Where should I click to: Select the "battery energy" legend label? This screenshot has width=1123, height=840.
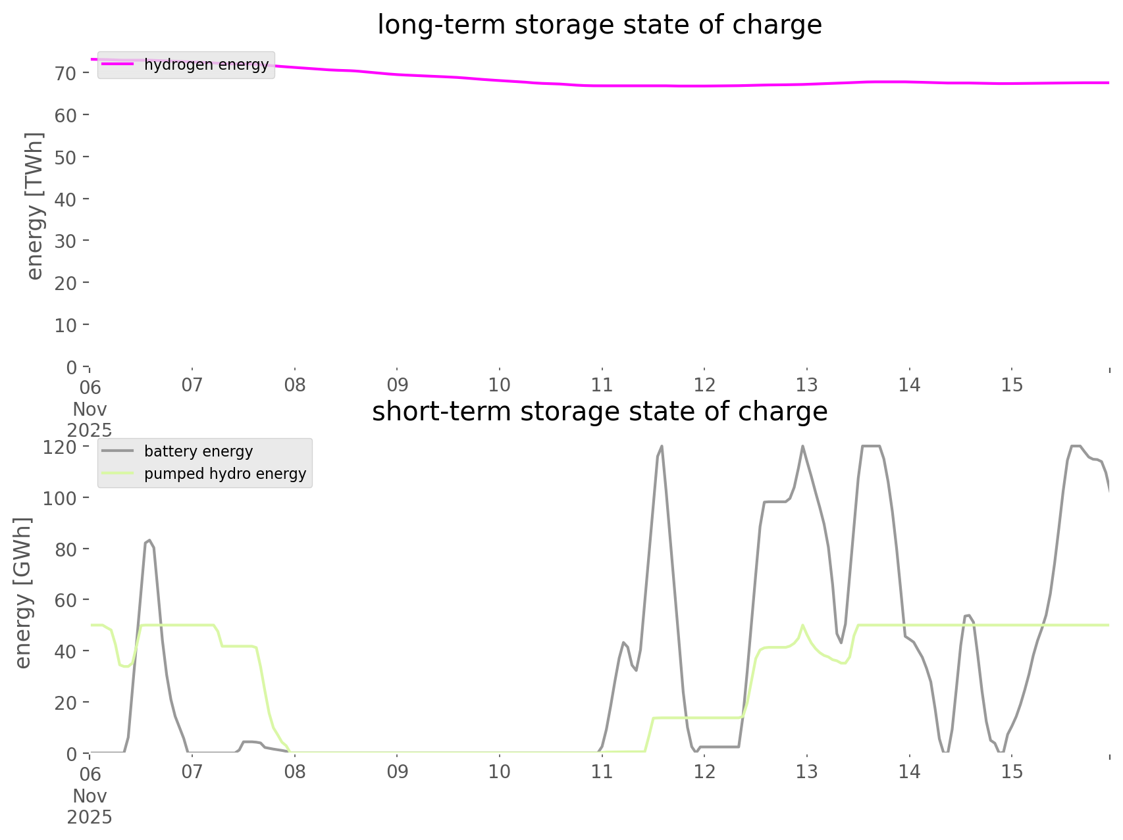tap(198, 451)
